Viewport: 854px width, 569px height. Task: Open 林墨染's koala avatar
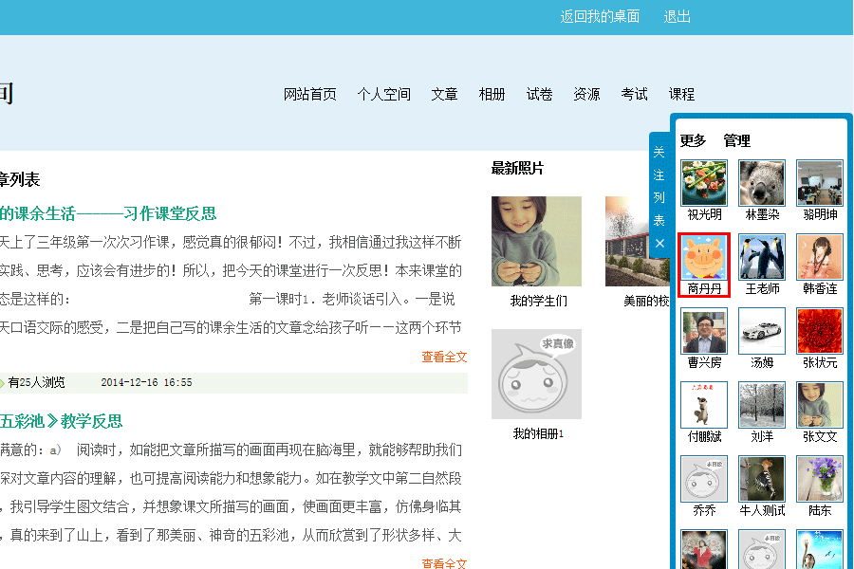coord(762,183)
